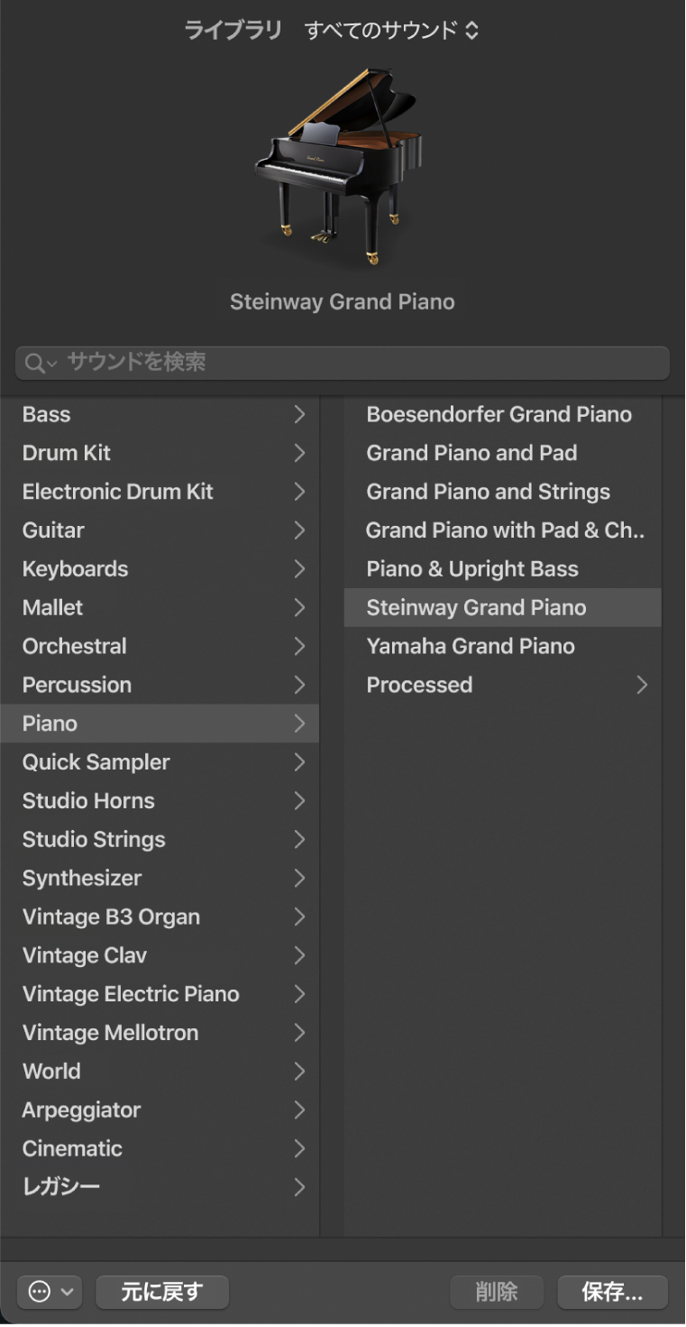Expand the Percussion chevron
The image size is (686, 1327).
(x=299, y=686)
